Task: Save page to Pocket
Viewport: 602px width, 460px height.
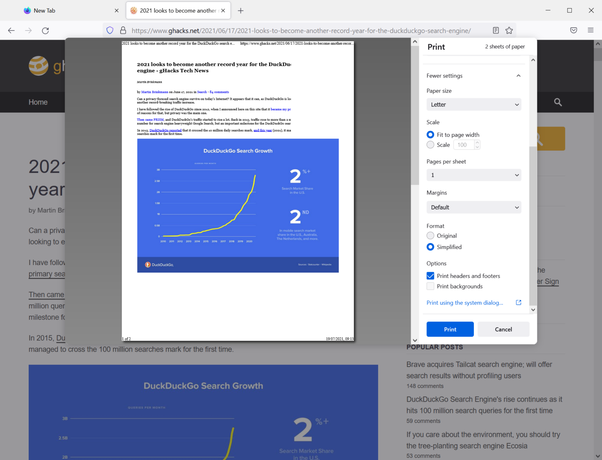Action: [573, 30]
